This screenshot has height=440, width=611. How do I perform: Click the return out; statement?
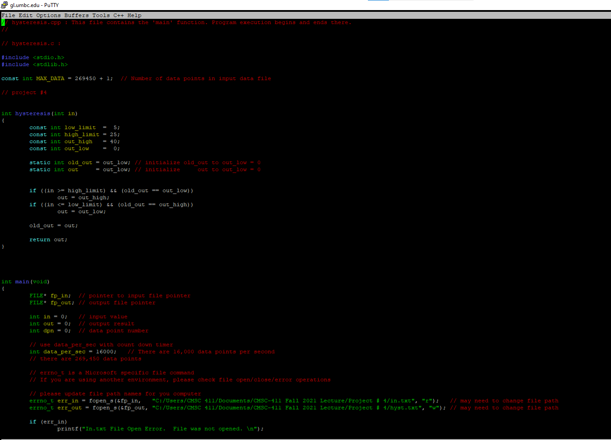point(48,239)
